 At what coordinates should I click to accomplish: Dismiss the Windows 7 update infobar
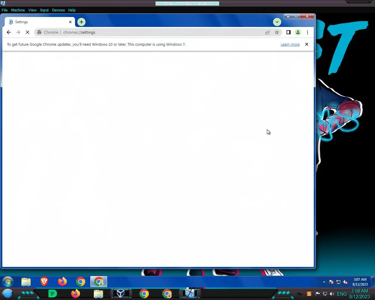tap(307, 44)
